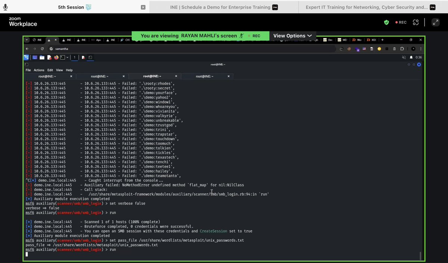
Task: Launch Firefox from the panel
Action: pos(56,57)
